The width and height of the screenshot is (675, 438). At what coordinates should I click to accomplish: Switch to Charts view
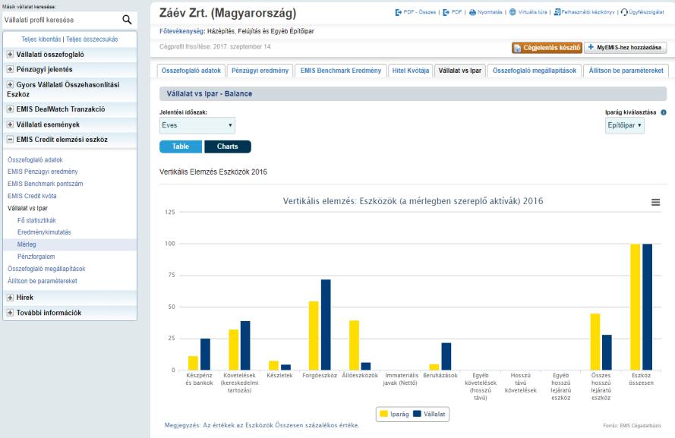pyautogui.click(x=227, y=147)
